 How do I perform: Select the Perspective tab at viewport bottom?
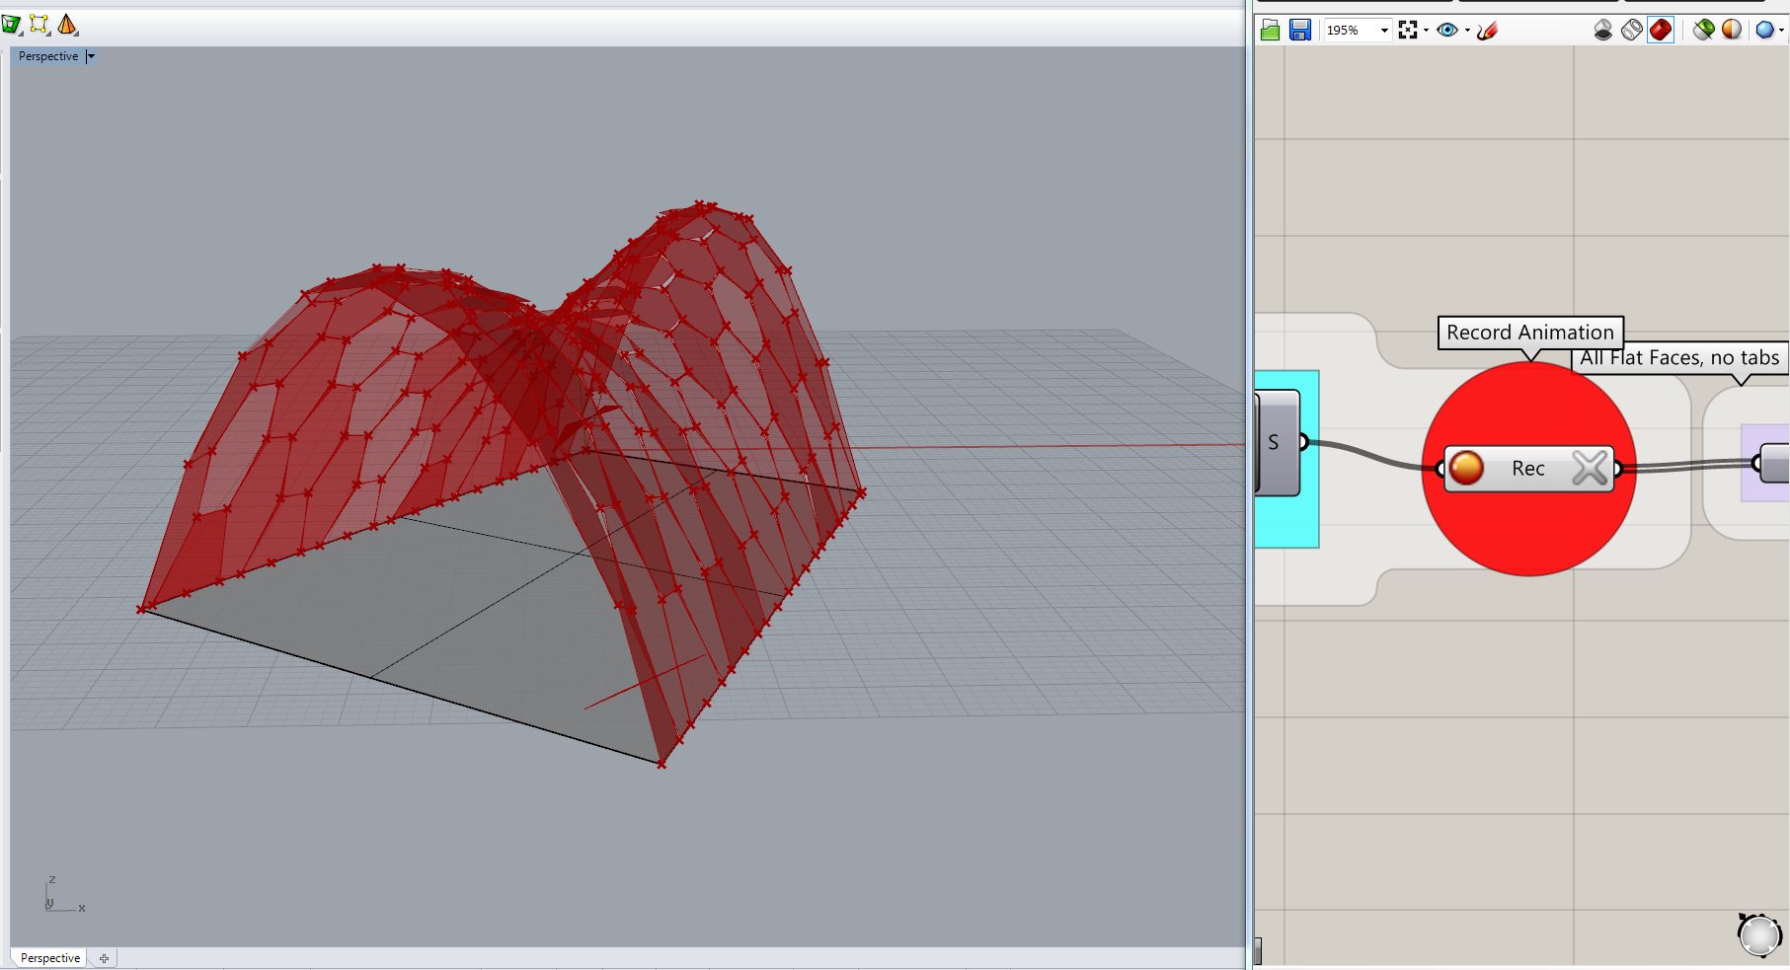click(x=49, y=958)
